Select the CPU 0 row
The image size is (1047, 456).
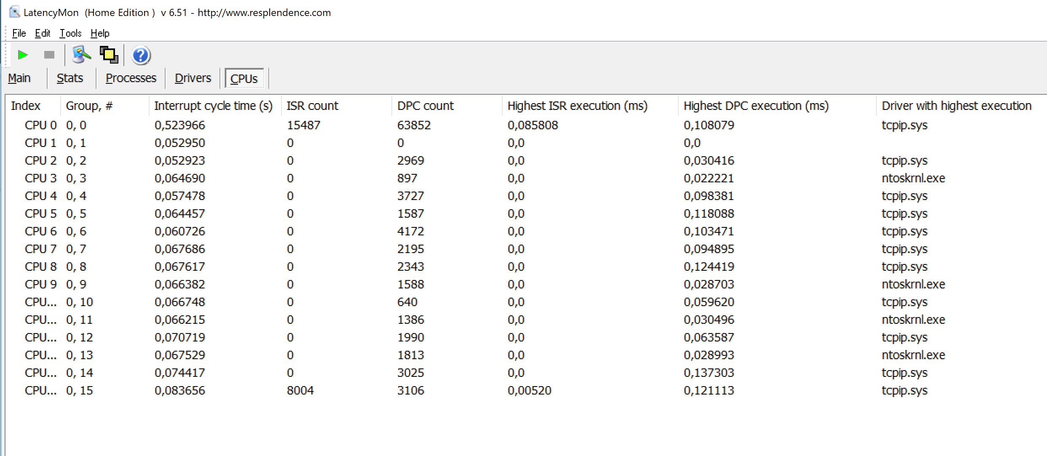click(x=40, y=125)
